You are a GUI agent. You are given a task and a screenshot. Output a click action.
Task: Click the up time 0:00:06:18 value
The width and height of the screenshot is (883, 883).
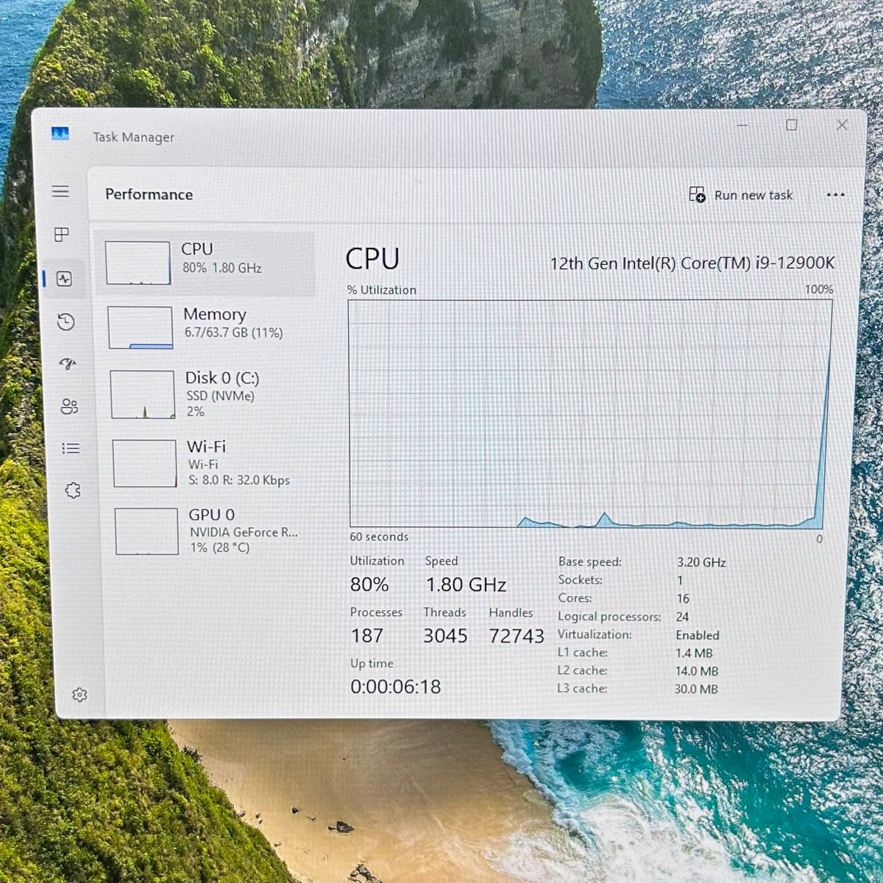pos(396,687)
